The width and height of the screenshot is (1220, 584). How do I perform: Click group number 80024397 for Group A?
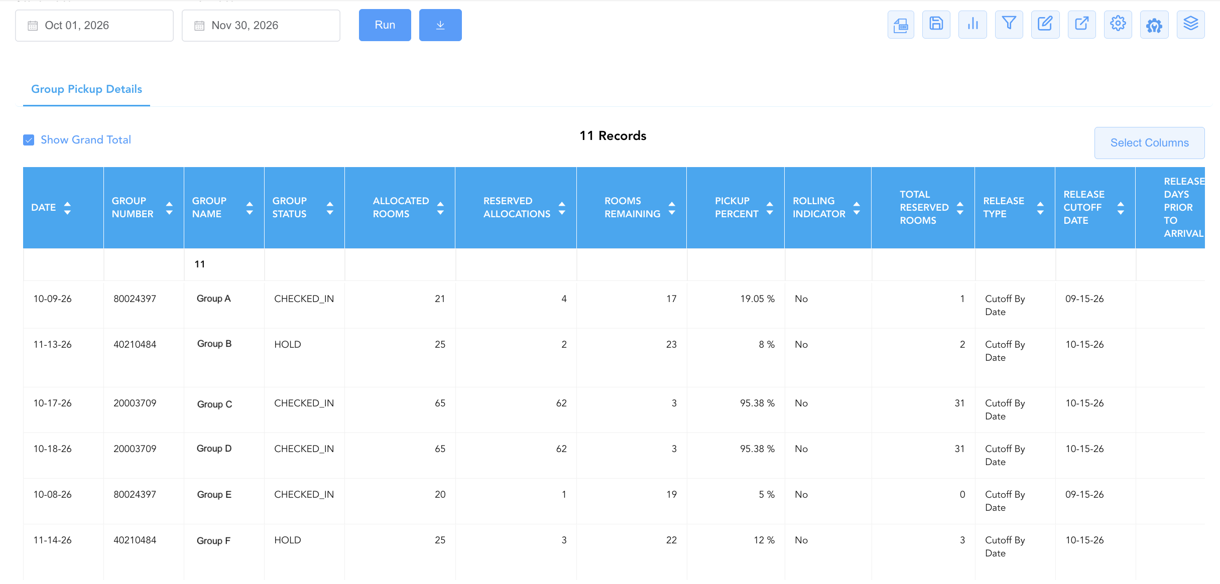[x=135, y=299]
